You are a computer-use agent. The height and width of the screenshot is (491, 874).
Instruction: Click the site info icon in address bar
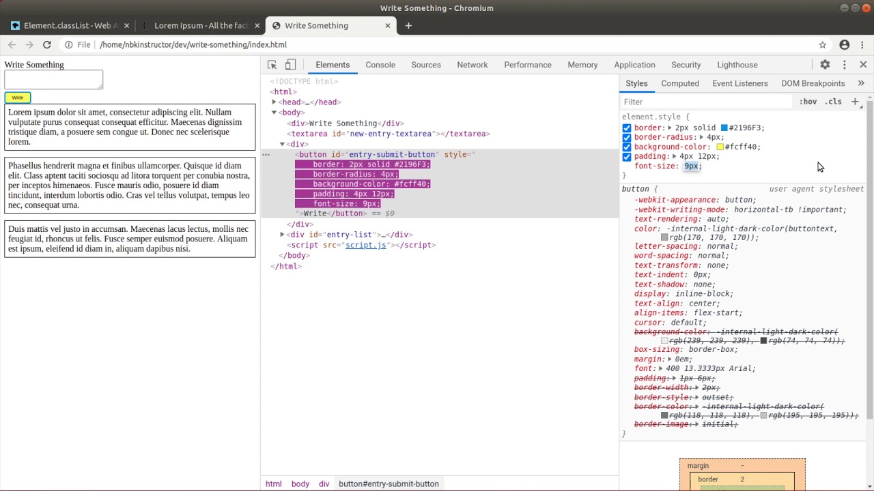pyautogui.click(x=68, y=44)
